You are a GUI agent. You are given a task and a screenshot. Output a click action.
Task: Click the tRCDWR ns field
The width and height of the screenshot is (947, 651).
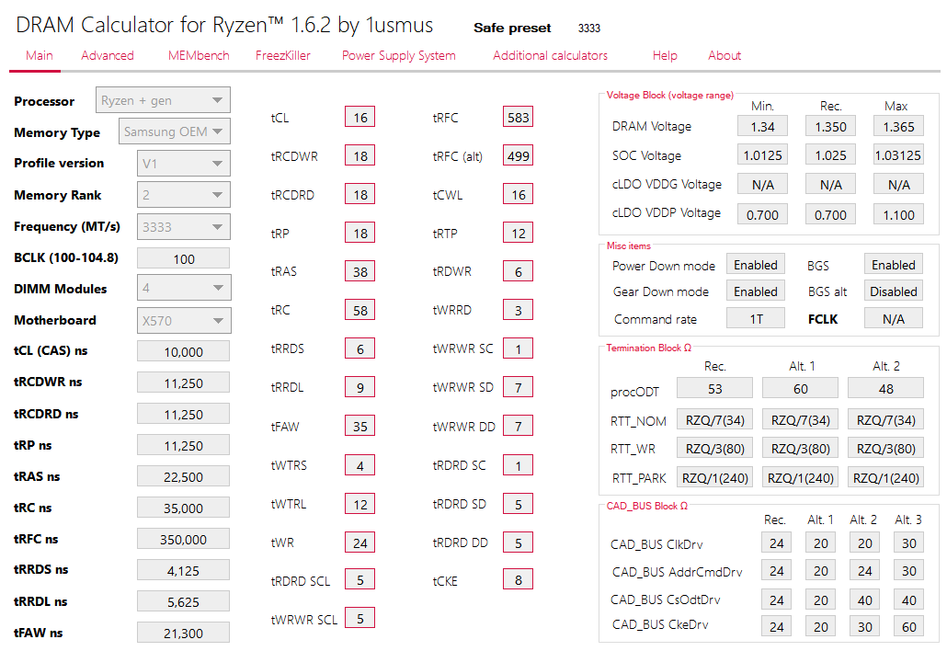184,383
